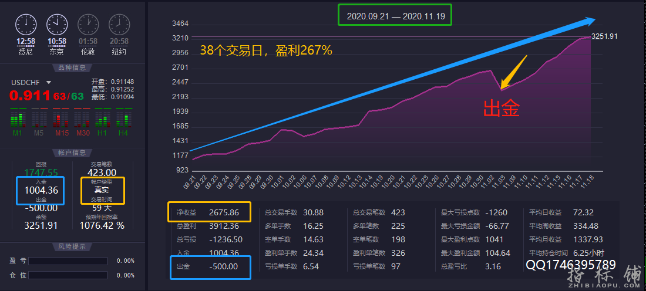Click the 帐户类型 真实 account type box
The image size is (646, 291).
102,190
